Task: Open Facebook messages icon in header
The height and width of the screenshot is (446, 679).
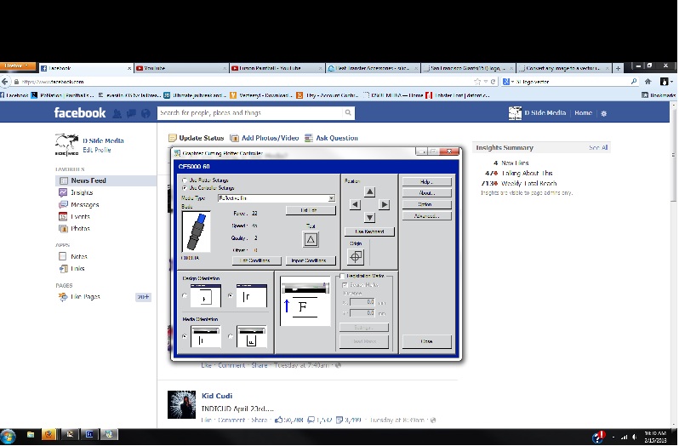Action: [131, 113]
